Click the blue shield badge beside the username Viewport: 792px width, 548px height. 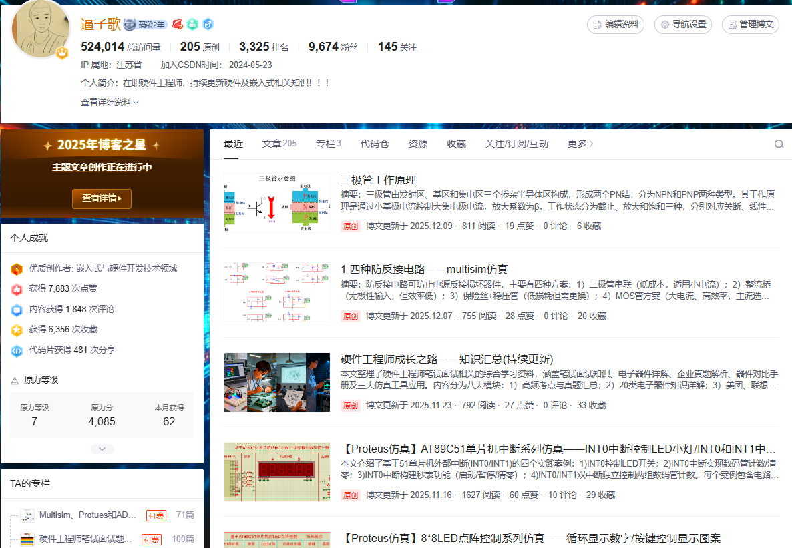(208, 24)
